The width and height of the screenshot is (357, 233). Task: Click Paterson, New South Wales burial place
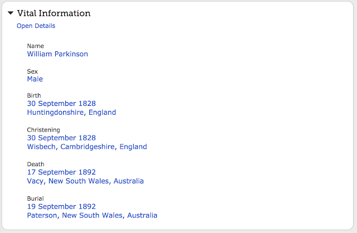tap(92, 215)
